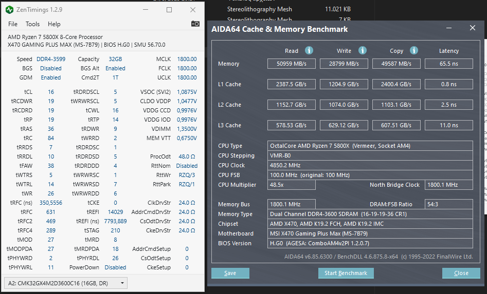Click the GDM value Enabled
The height and width of the screenshot is (294, 487).
[x=51, y=77]
